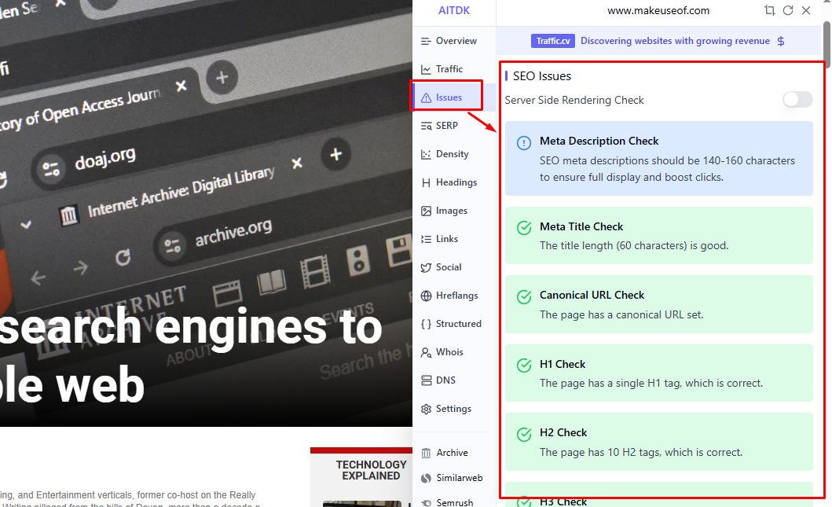The height and width of the screenshot is (507, 832).
Task: Open 'Discovering websites with growing revenue' link
Action: pos(675,41)
